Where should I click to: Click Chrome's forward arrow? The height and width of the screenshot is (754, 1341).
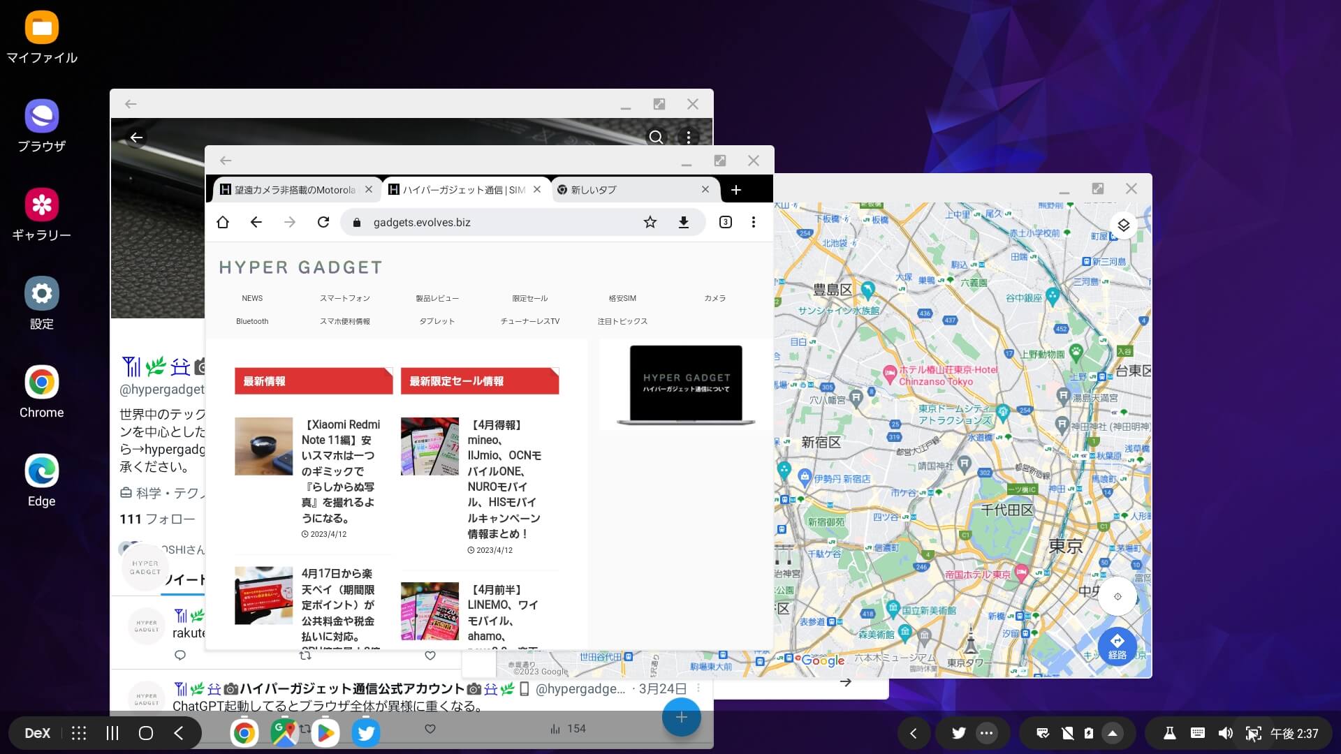pos(290,222)
